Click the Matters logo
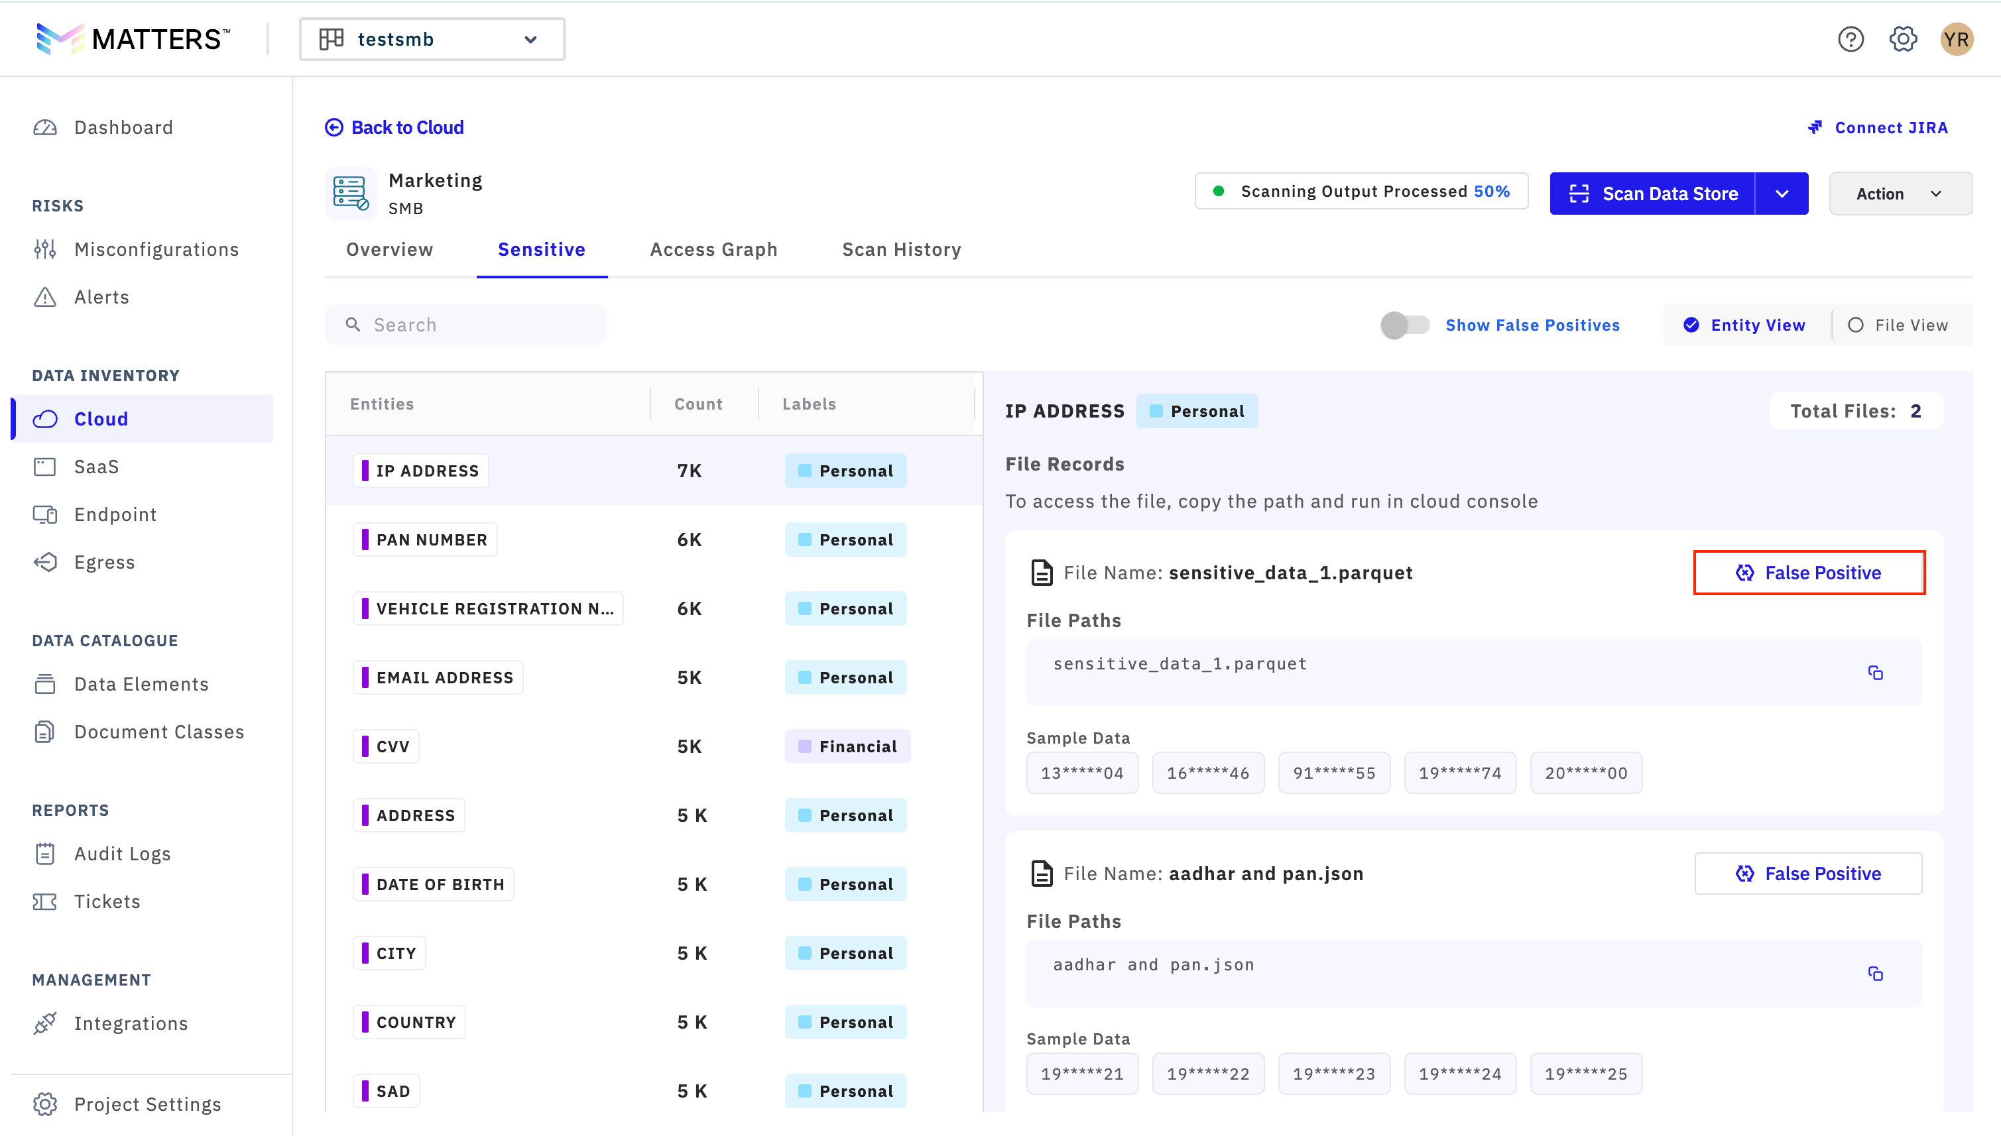 (x=133, y=39)
